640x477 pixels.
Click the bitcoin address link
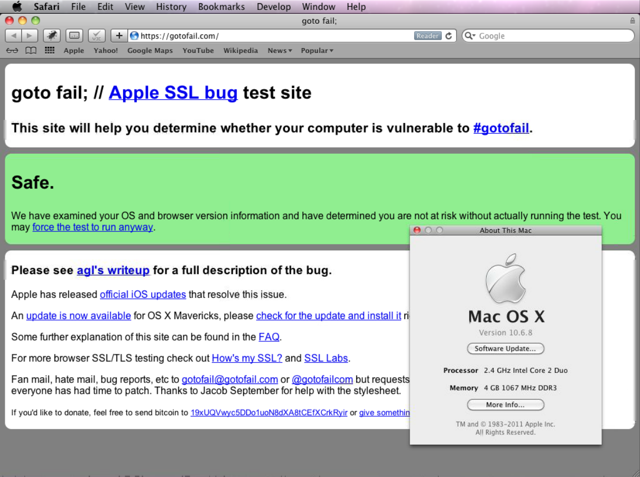pos(269,413)
